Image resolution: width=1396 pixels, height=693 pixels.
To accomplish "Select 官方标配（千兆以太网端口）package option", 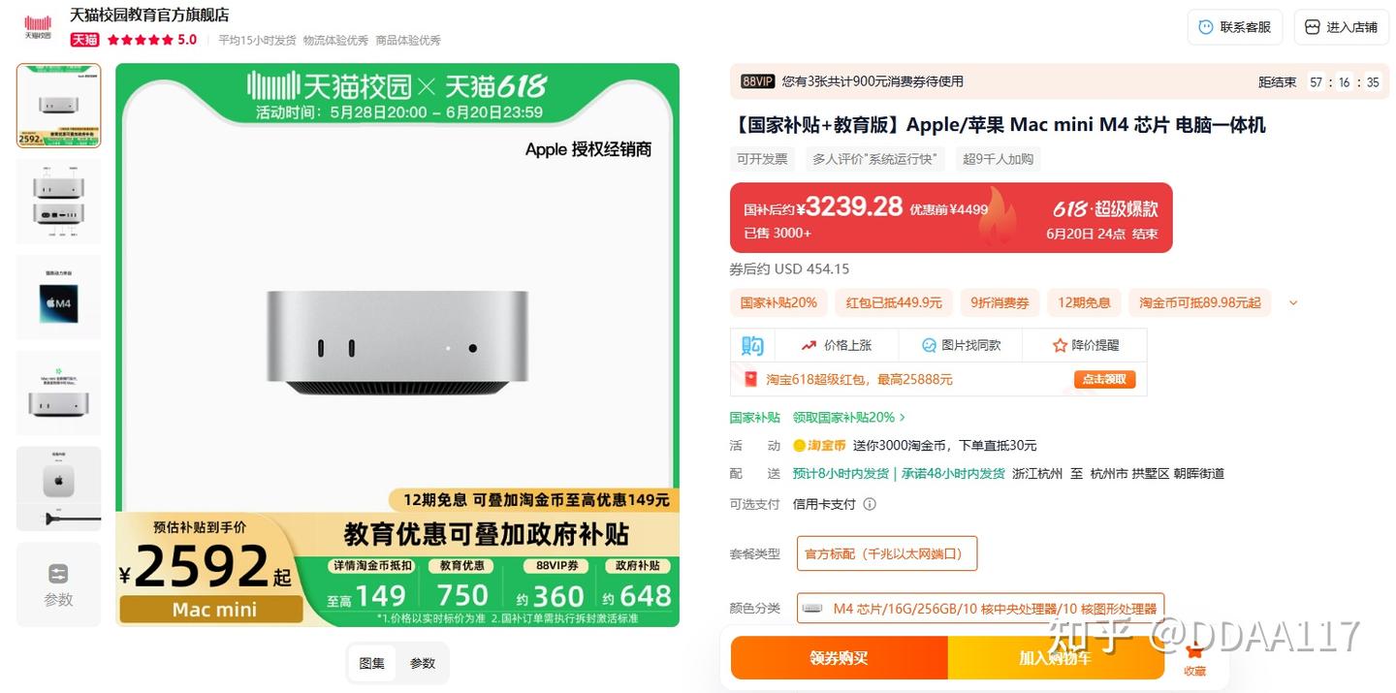I will point(887,553).
